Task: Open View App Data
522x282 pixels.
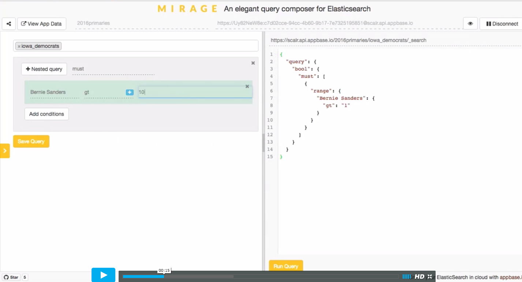Action: (42, 24)
